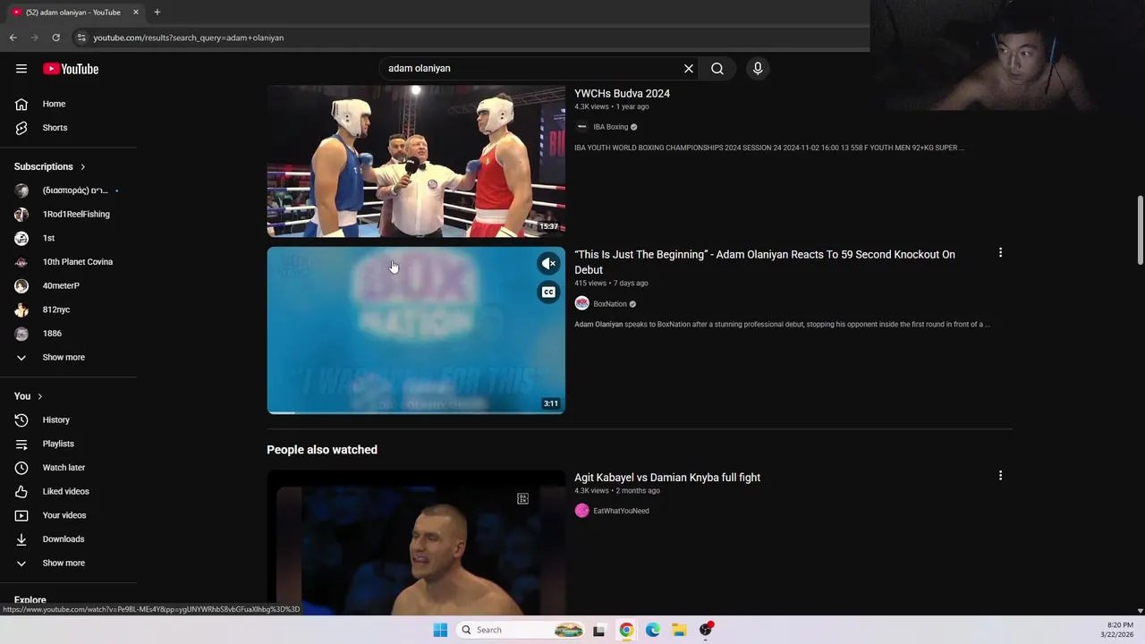This screenshot has width=1145, height=644.
Task: Run search with the magnifier button
Action: (717, 69)
